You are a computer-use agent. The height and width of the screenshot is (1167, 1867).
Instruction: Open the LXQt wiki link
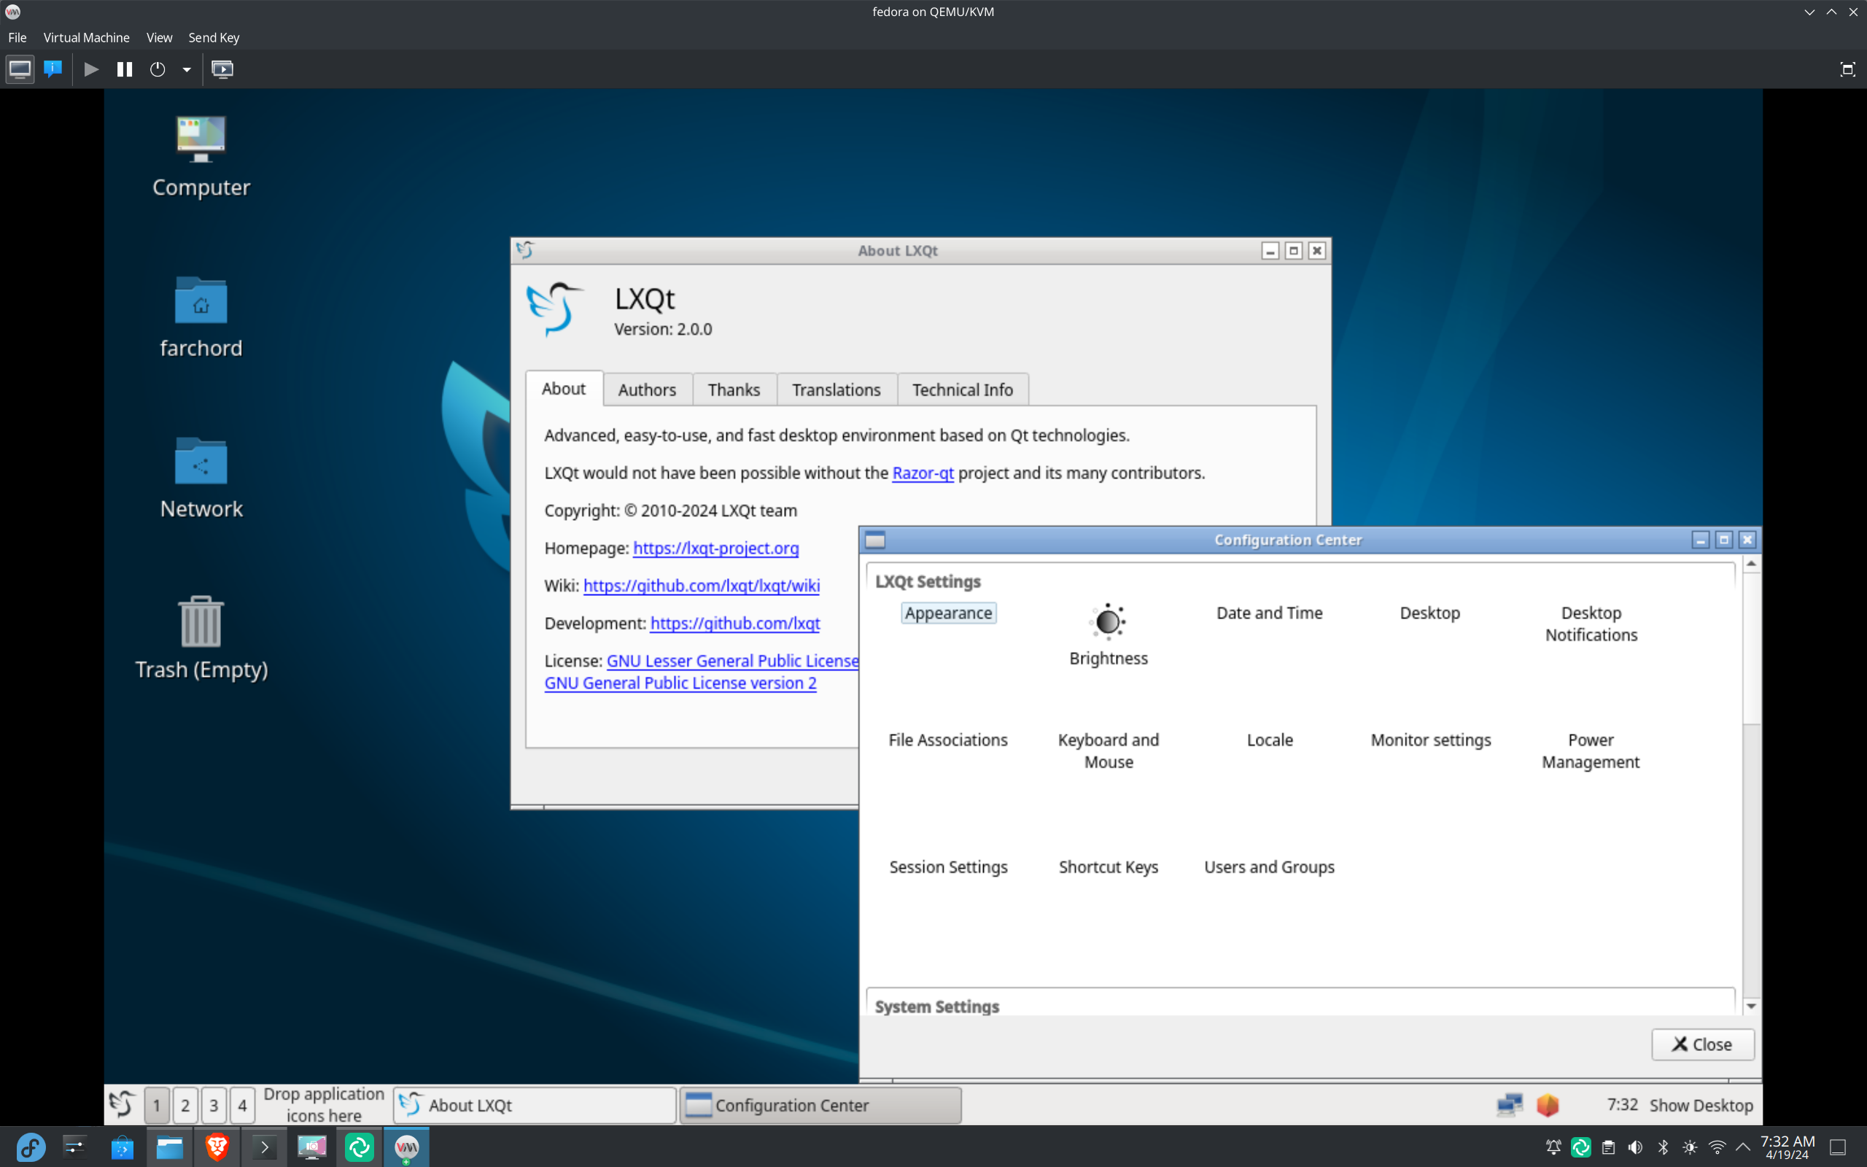(x=702, y=586)
